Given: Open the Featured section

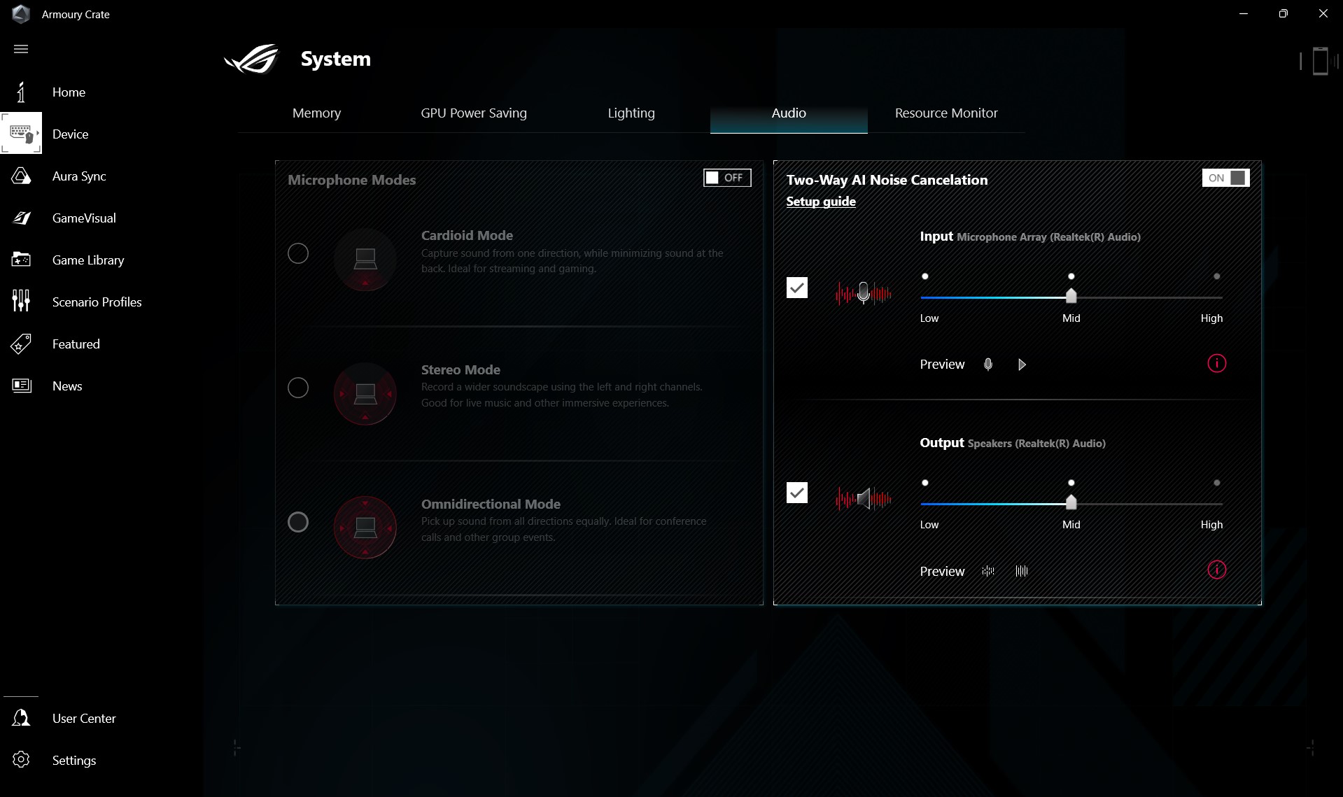Looking at the screenshot, I should pos(76,344).
